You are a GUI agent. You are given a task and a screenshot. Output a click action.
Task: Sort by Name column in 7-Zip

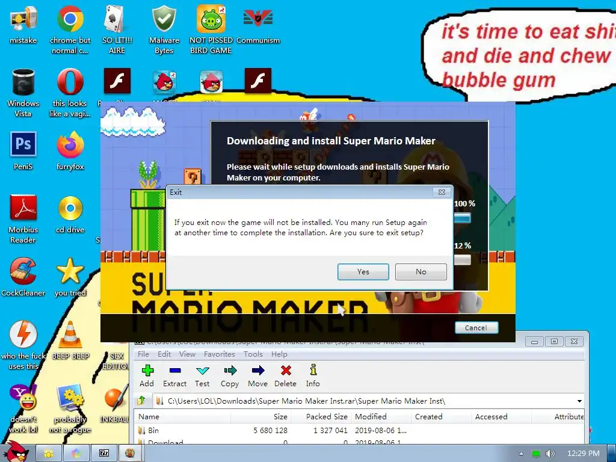[182, 416]
